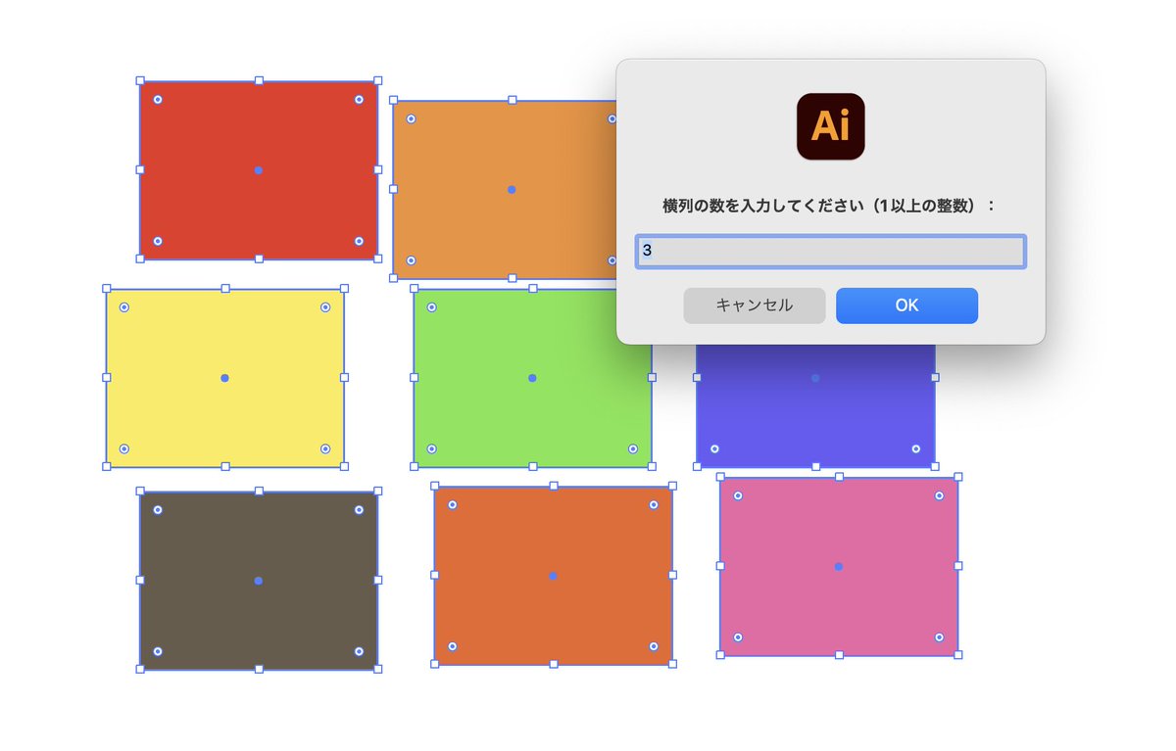The width and height of the screenshot is (1176, 751).
Task: Click the center anchor point of the yellow rectangle
Action: point(223,376)
